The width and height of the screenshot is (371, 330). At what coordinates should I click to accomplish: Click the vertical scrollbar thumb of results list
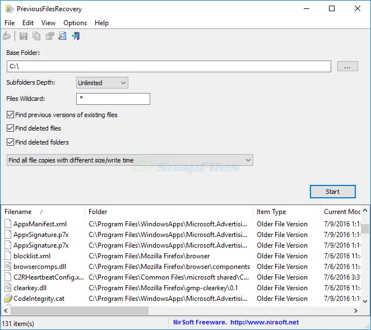[x=365, y=229]
